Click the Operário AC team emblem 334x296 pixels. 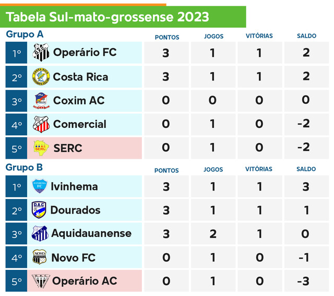pyautogui.click(x=40, y=281)
